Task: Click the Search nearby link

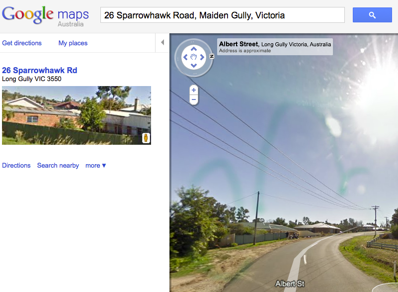Action: (x=58, y=166)
